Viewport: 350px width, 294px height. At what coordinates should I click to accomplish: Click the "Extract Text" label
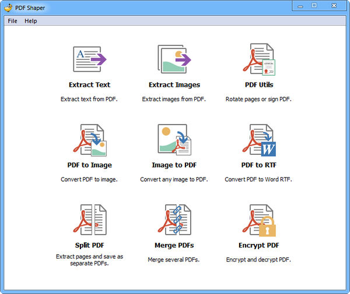click(89, 85)
